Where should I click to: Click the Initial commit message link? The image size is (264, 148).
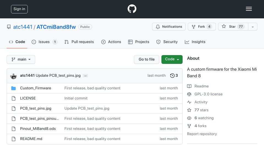click(76, 98)
